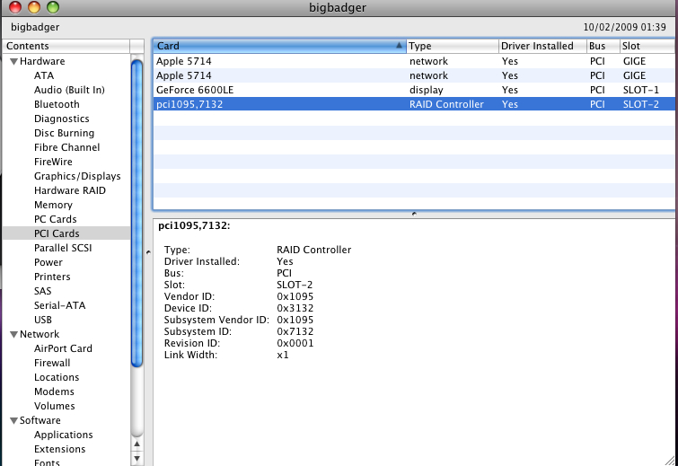Show FireWire device information
Image resolution: width=678 pixels, height=466 pixels.
53,162
